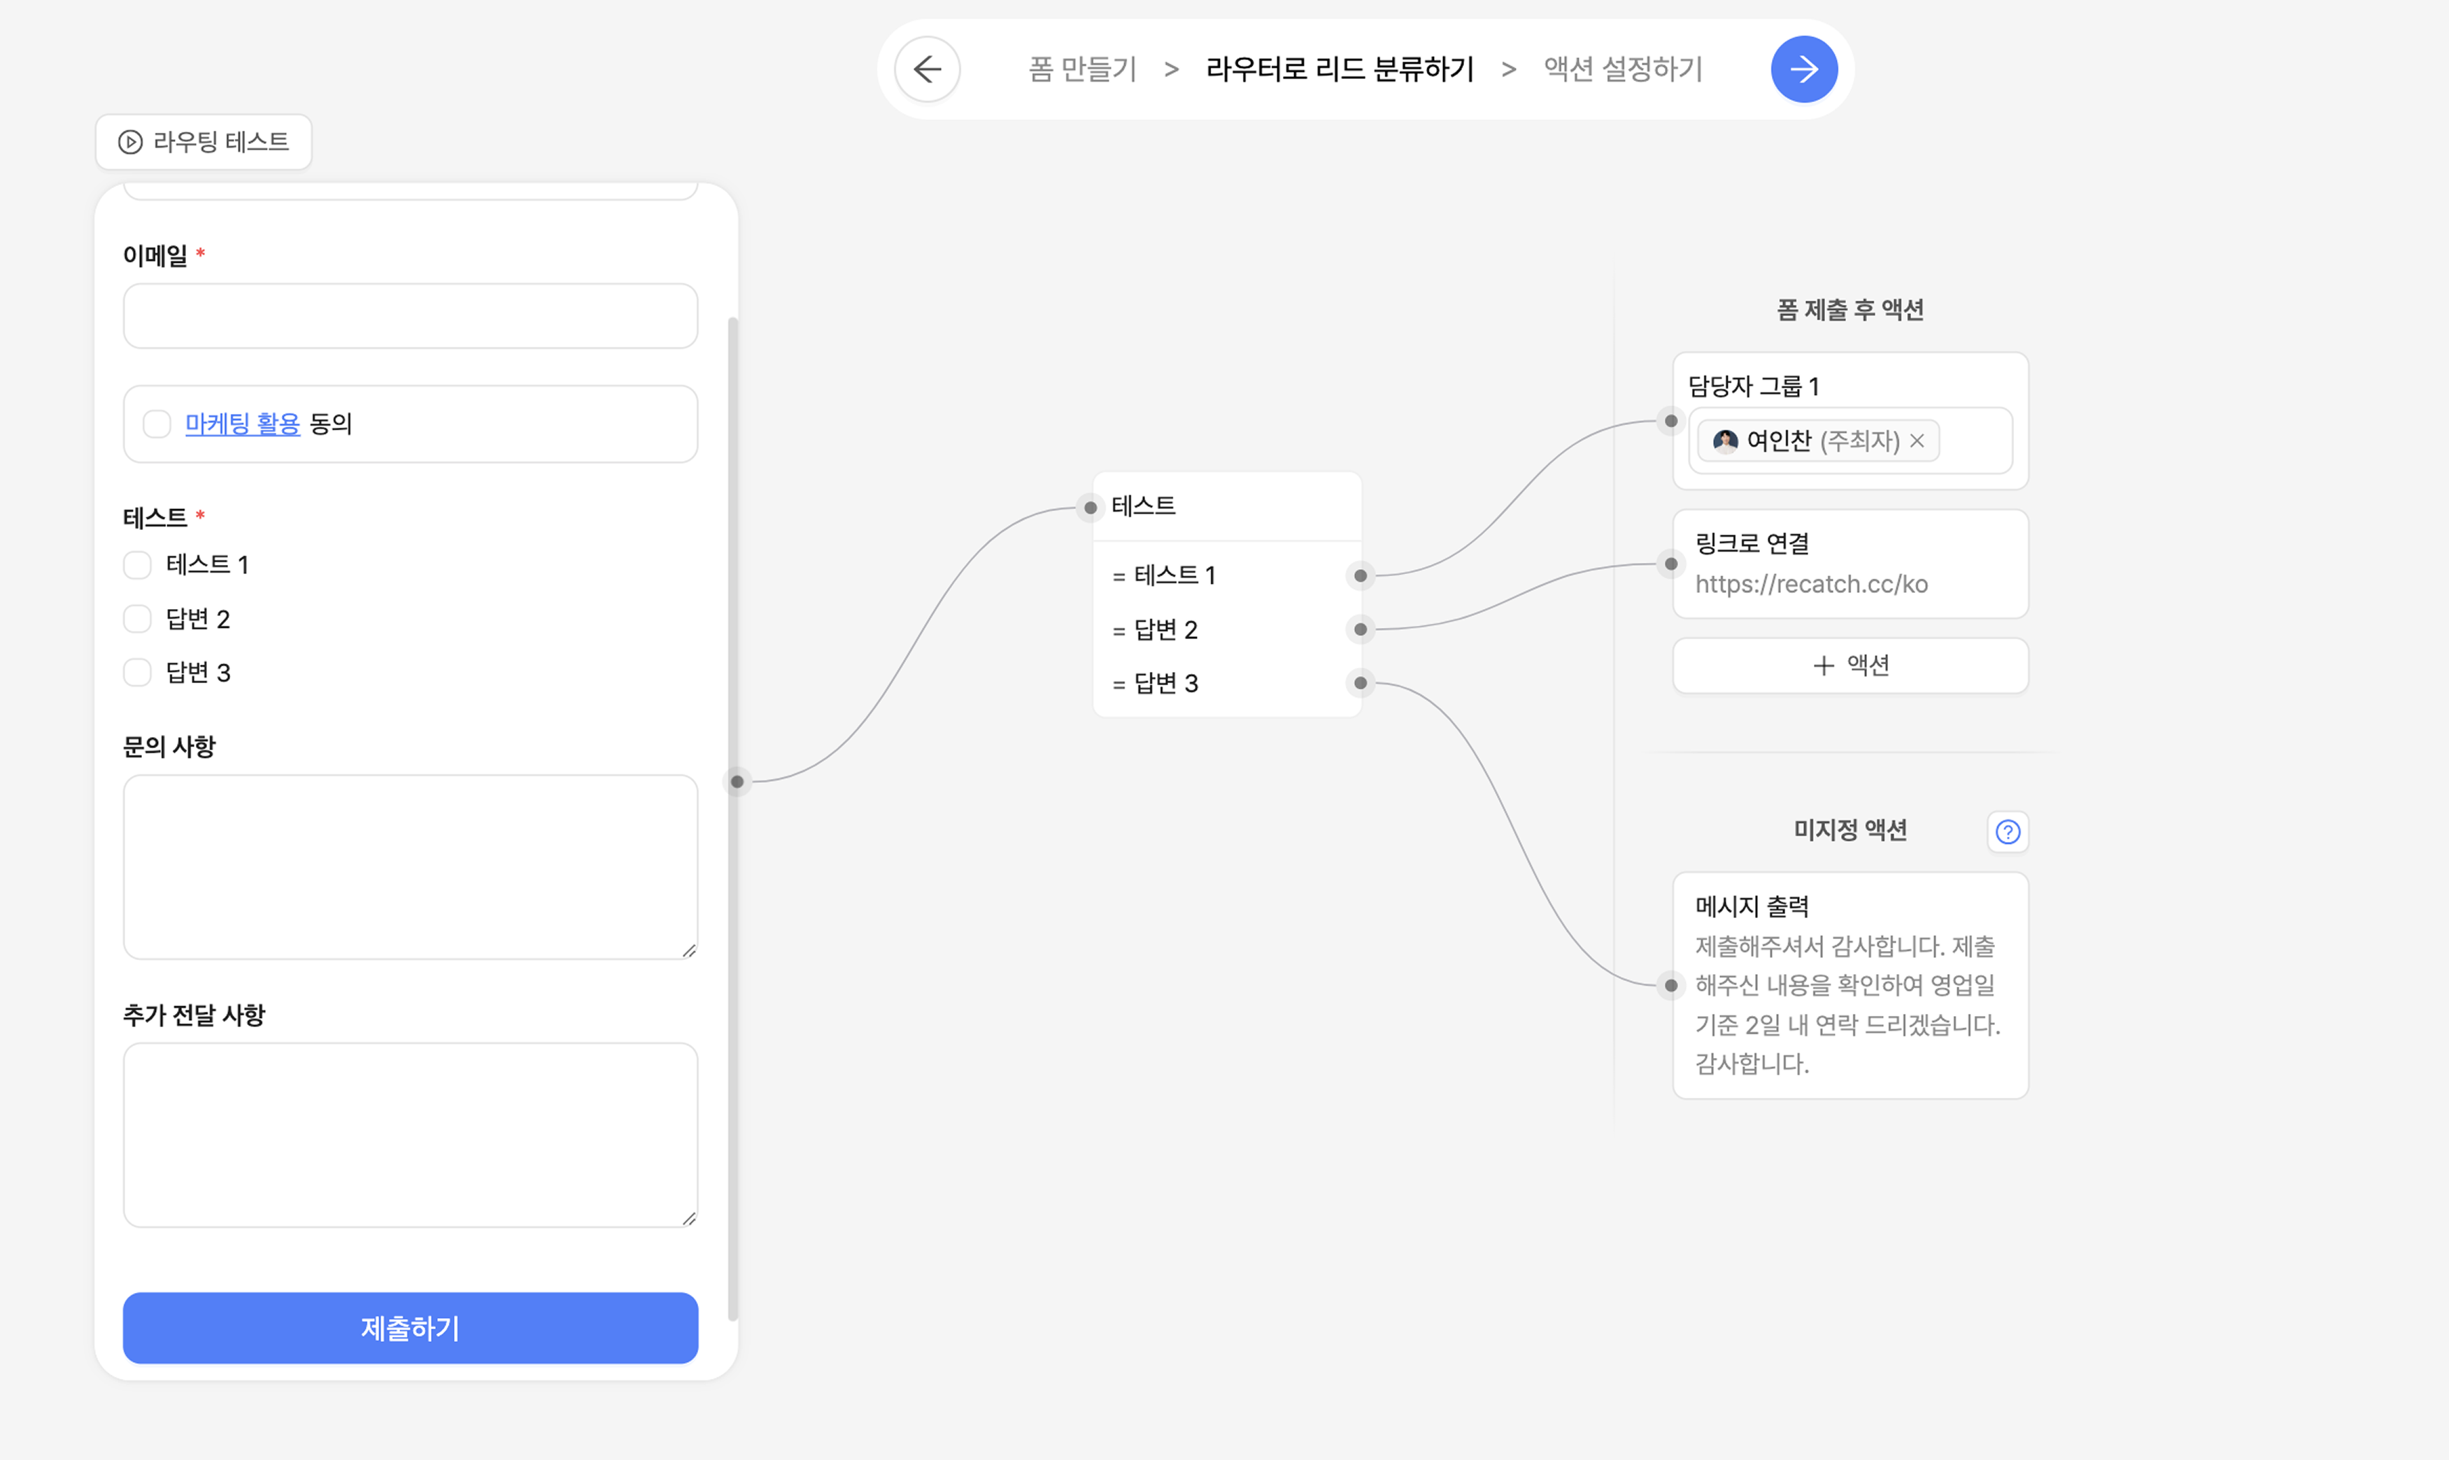Check the 답변 2 option in the form
The image size is (2449, 1460).
click(x=138, y=619)
